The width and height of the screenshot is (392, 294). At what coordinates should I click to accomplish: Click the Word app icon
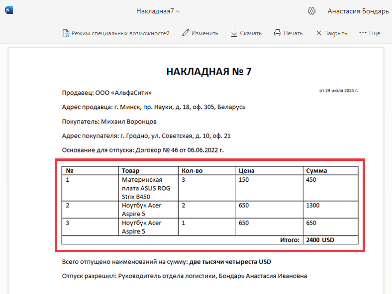click(9, 10)
